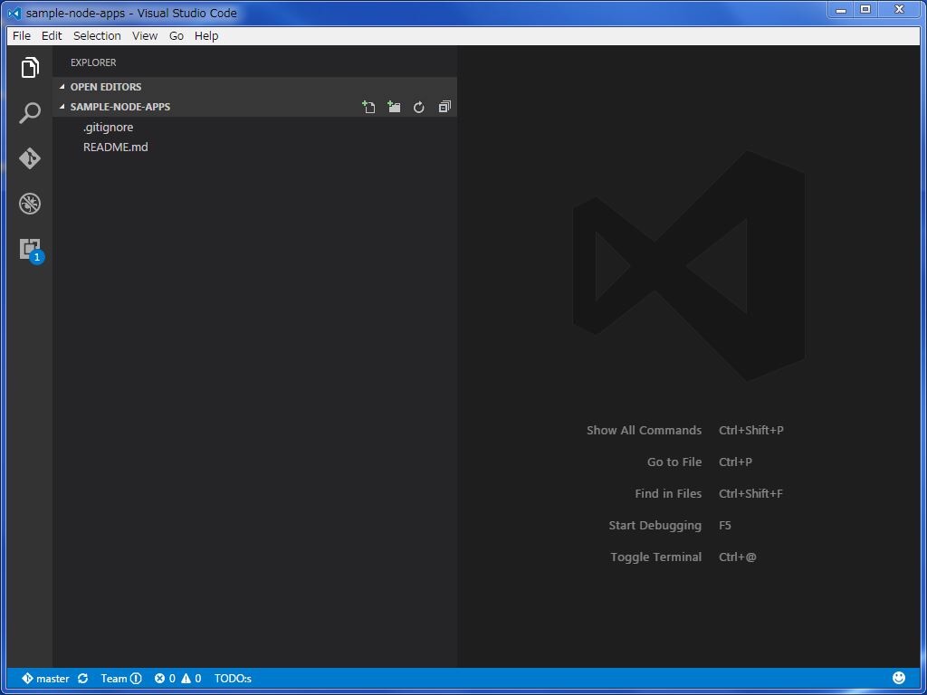
Task: Open the Source Control git icon
Action: (30, 158)
